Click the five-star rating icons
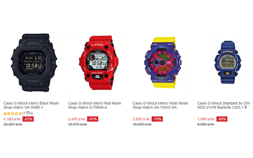Image resolution: width=253 pixels, height=158 pixels. point(12,114)
